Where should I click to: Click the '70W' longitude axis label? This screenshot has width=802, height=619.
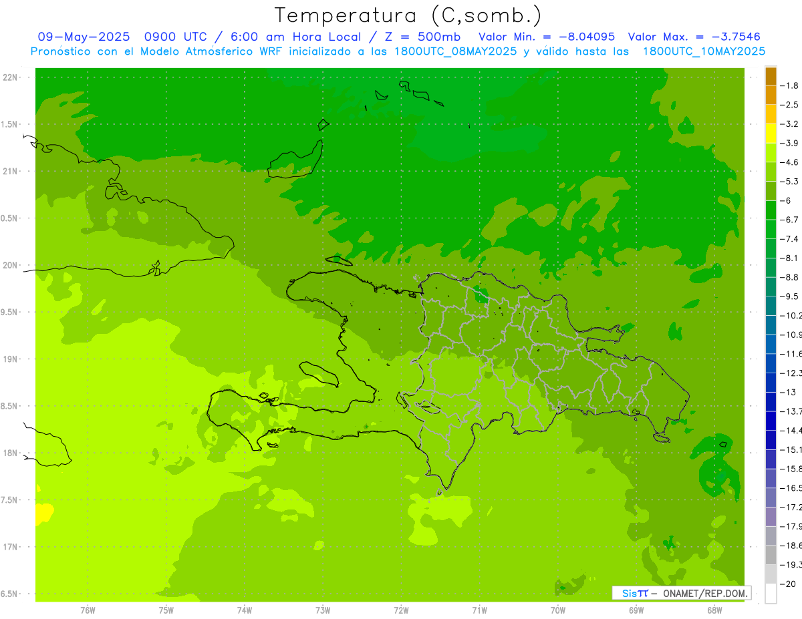[557, 610]
